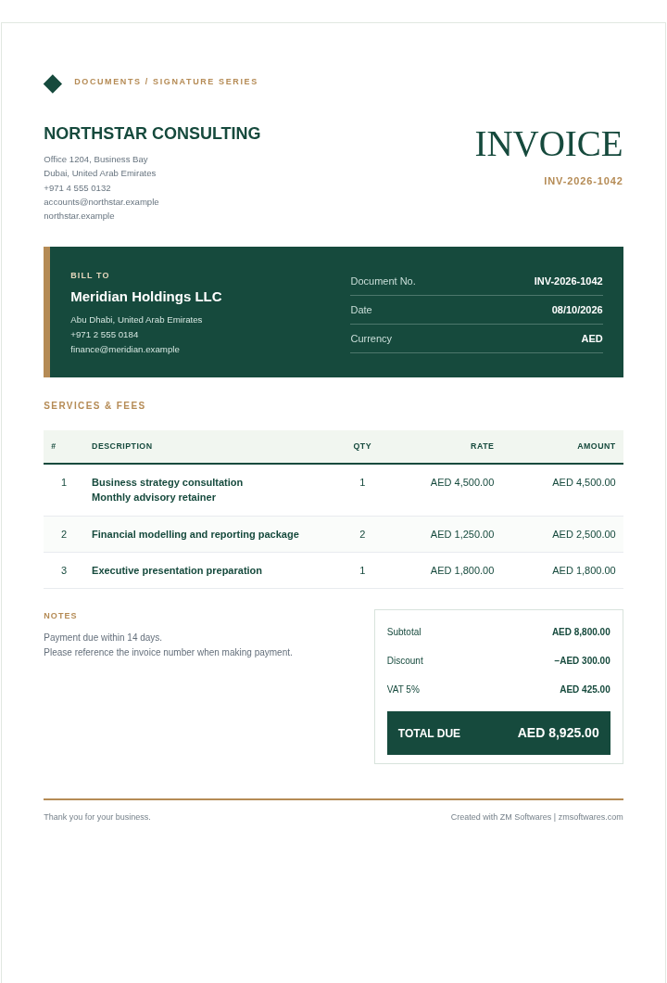
Task: Click the SERVICES & FEES section heading
Action: point(94,405)
